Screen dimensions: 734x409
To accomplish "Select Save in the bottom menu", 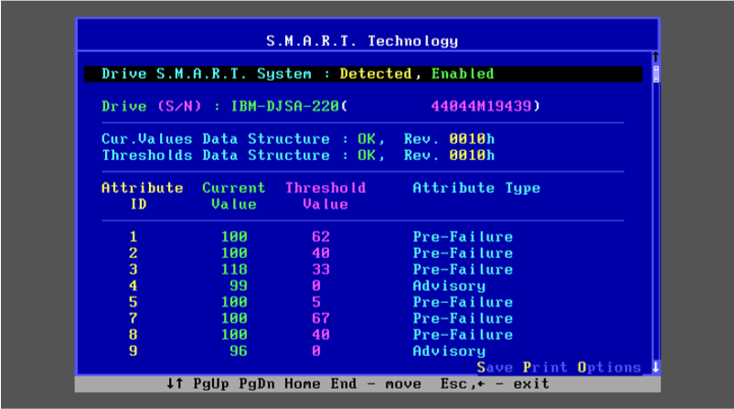I will (x=495, y=367).
